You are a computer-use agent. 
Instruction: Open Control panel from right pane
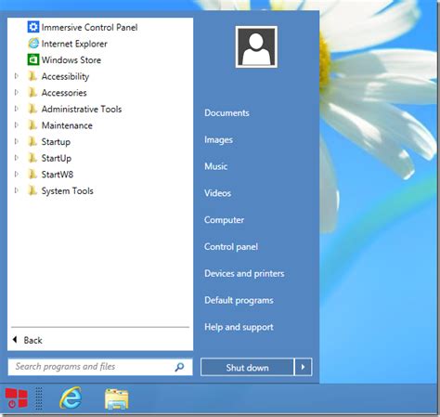231,247
